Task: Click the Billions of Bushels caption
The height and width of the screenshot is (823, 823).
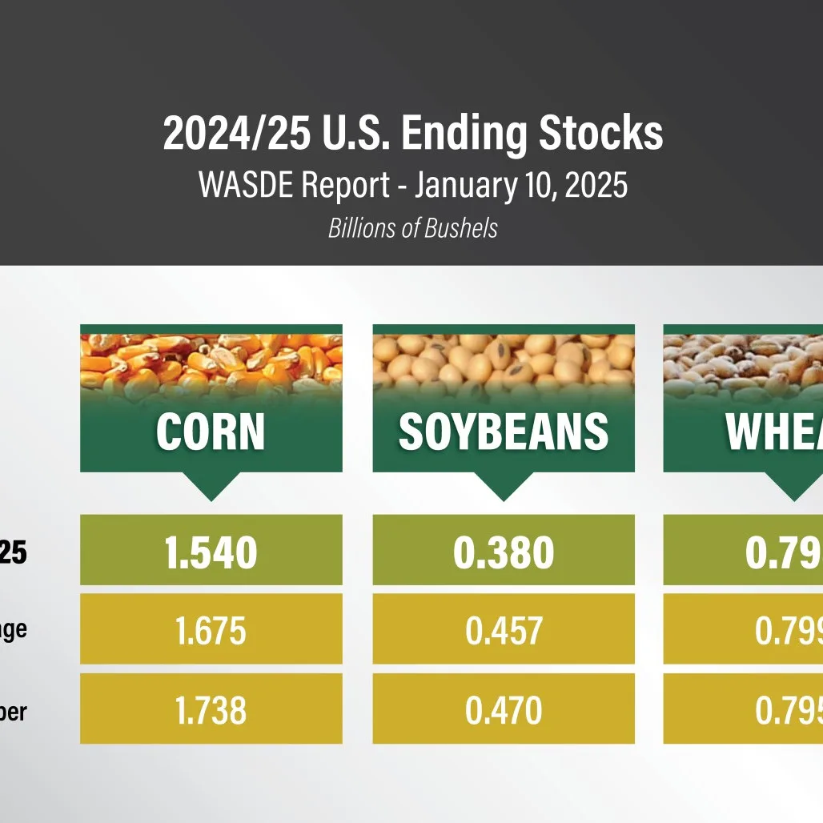Action: pos(413,228)
